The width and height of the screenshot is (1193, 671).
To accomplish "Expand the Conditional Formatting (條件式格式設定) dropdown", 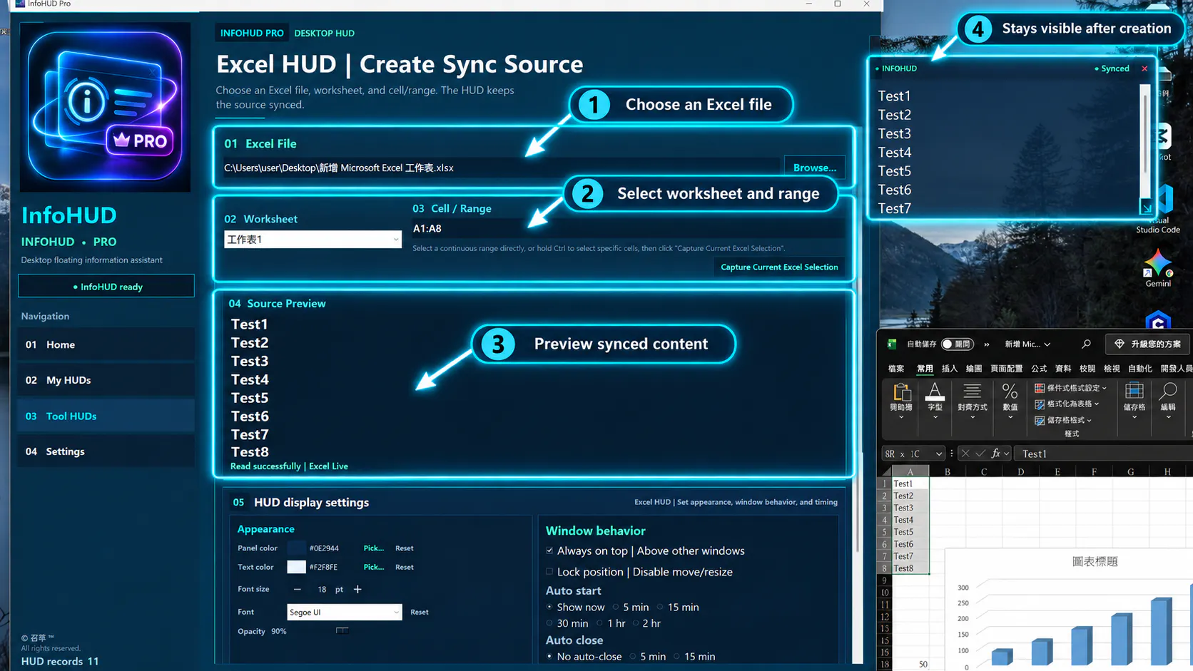I will tap(1105, 389).
